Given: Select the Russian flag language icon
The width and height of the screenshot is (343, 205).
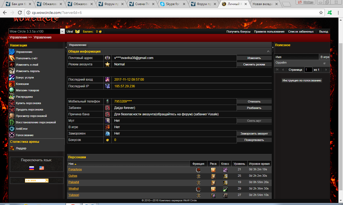Looking at the screenshot, I should pos(32,168).
